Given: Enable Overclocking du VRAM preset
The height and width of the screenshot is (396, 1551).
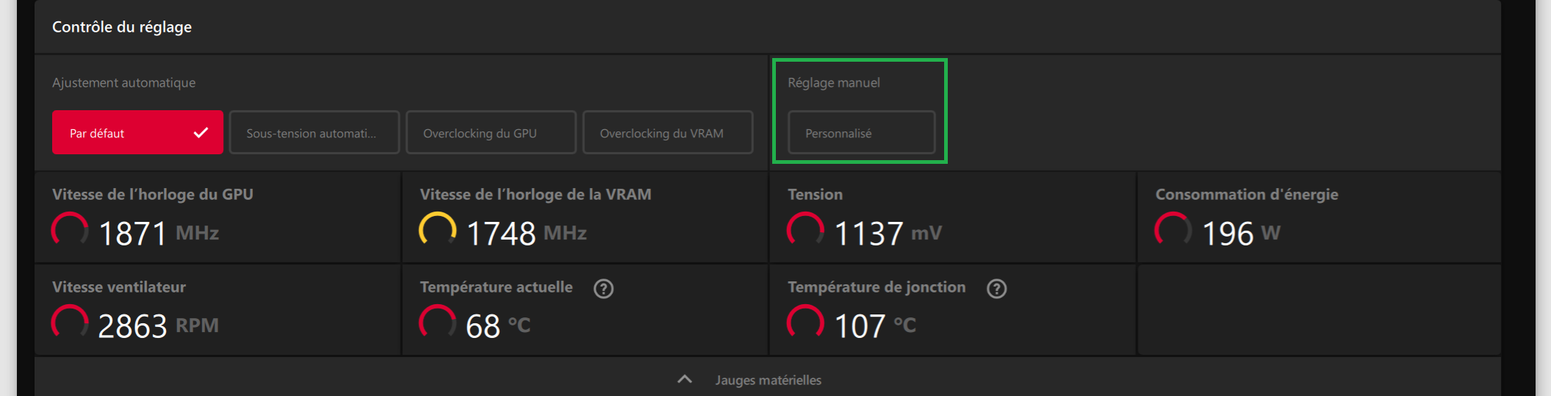Looking at the screenshot, I should pos(668,132).
